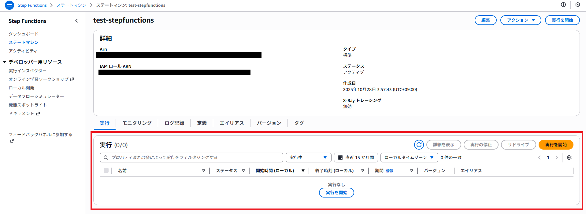
Task: Switch to the 定義 tab
Action: pos(202,123)
